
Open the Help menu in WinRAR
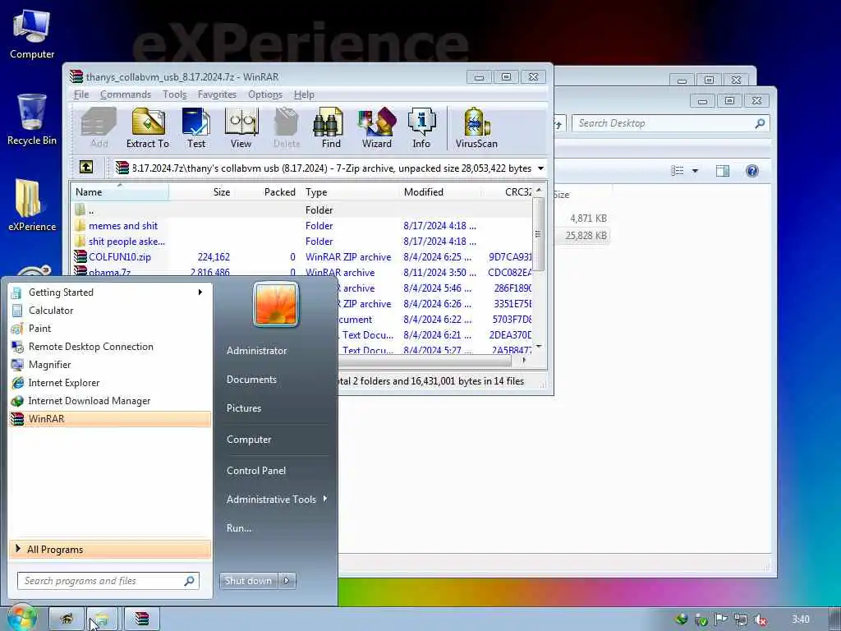point(304,94)
